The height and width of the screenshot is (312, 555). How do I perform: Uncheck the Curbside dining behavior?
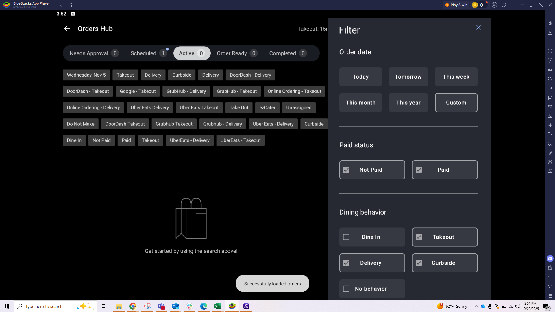coord(419,263)
